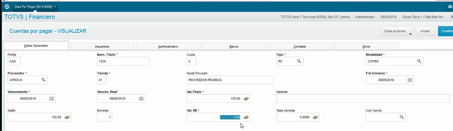
Task: Click the Moneda field containing 1
Action: tap(105, 117)
